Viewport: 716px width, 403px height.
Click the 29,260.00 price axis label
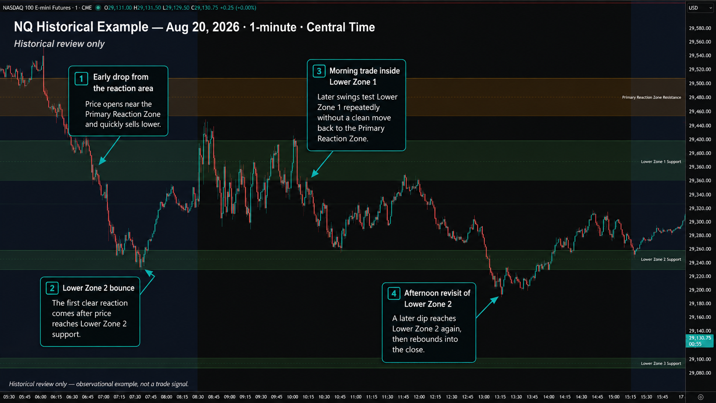(x=700, y=249)
